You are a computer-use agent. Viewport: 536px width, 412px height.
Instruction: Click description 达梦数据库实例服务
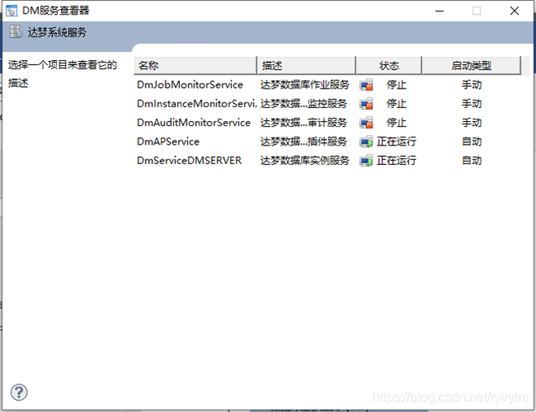click(x=304, y=160)
